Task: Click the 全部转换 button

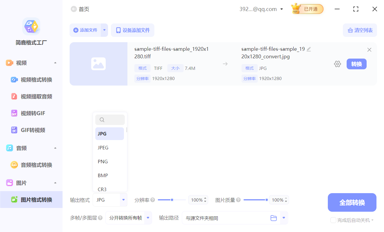Action: click(352, 202)
